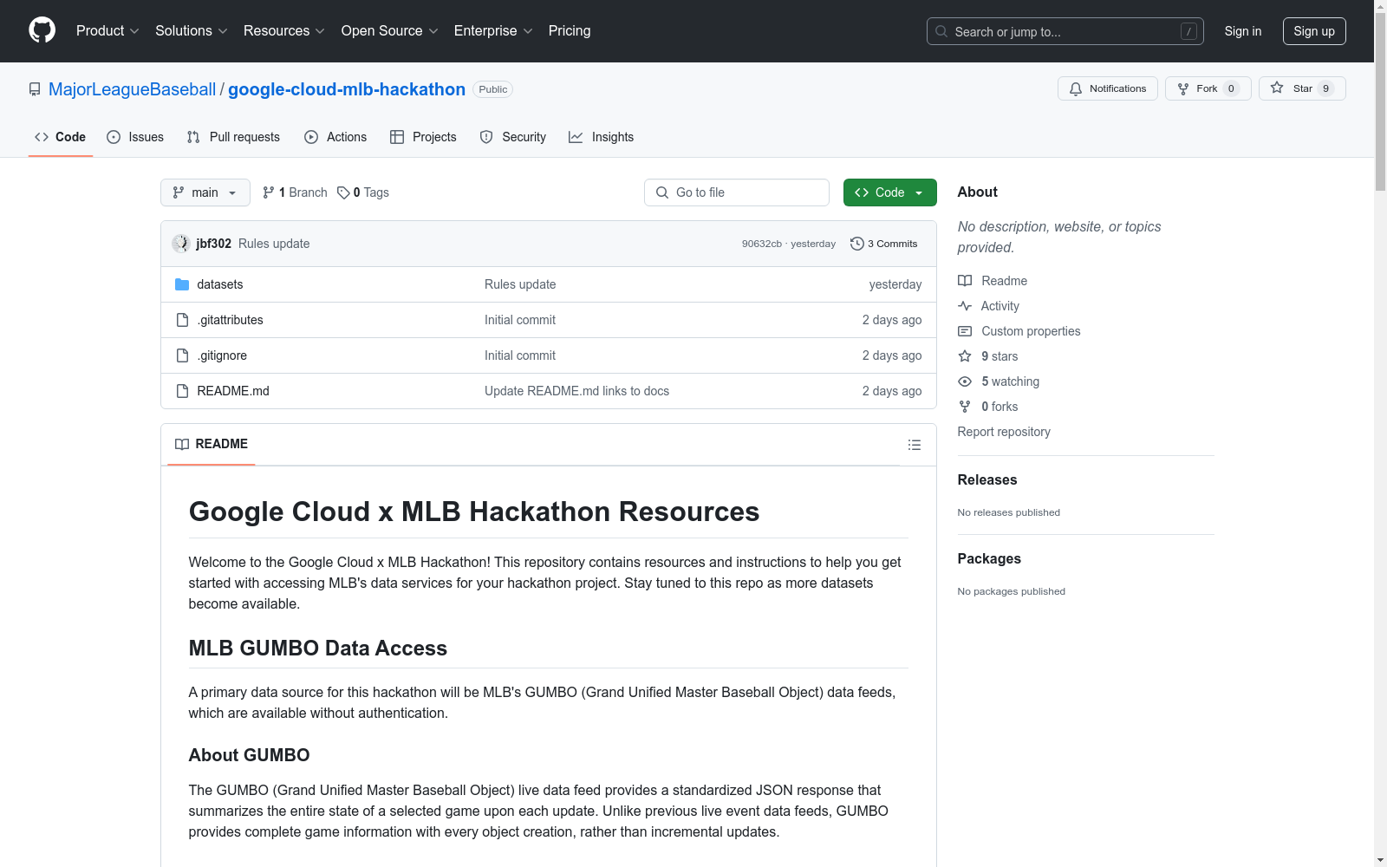The width and height of the screenshot is (1387, 867).
Task: Click the jbf302 avatar image
Action: click(x=181, y=244)
